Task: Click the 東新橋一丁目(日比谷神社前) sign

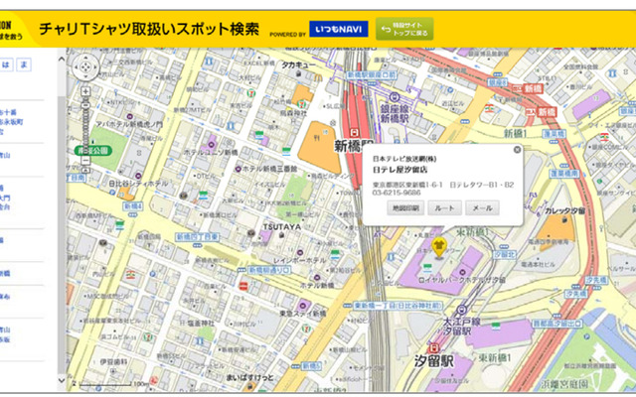Action: pos(397,306)
